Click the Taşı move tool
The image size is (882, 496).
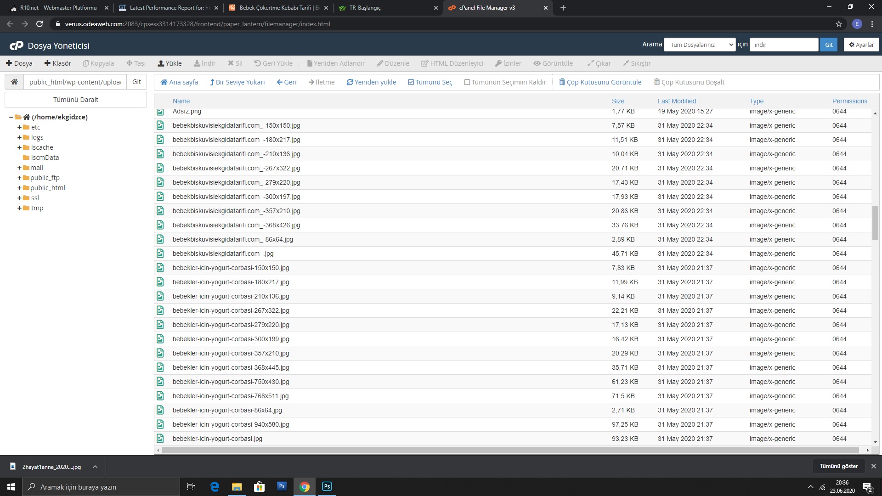[136, 63]
